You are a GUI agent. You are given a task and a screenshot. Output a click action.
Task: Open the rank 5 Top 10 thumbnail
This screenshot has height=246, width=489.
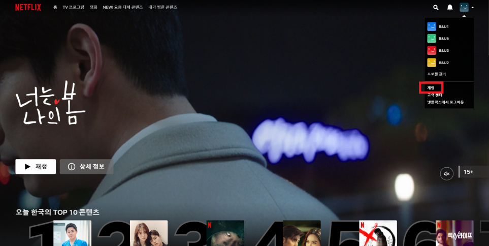(378, 233)
